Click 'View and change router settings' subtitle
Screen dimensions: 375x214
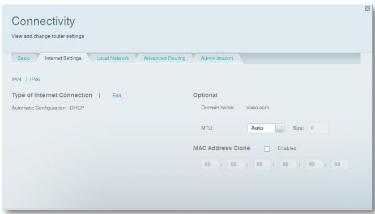48,36
